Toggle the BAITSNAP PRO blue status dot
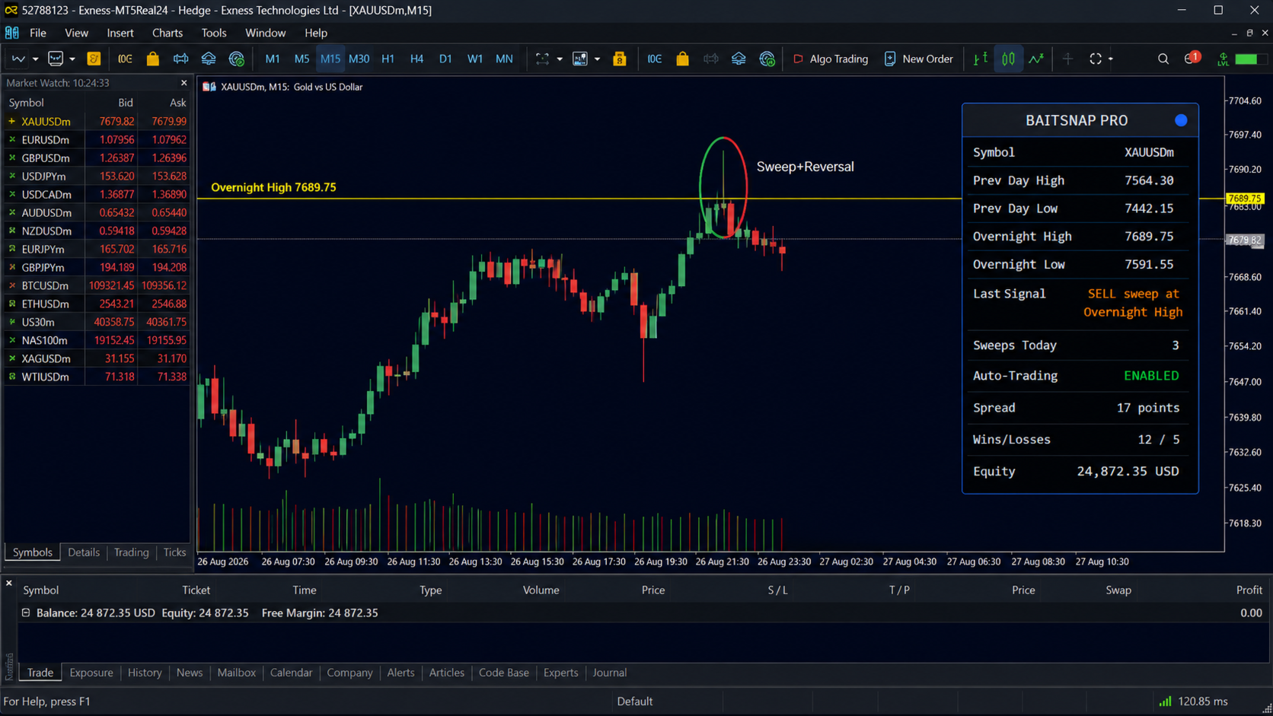 1180,120
